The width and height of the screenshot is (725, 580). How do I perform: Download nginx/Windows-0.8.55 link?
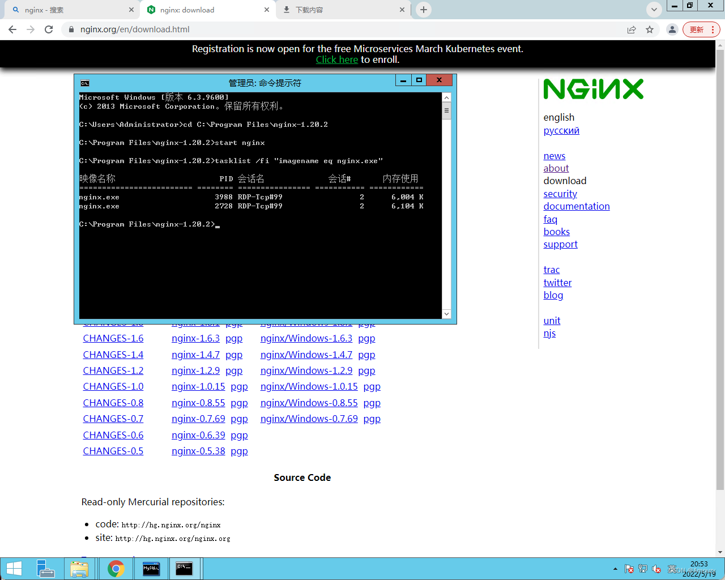[x=309, y=403]
